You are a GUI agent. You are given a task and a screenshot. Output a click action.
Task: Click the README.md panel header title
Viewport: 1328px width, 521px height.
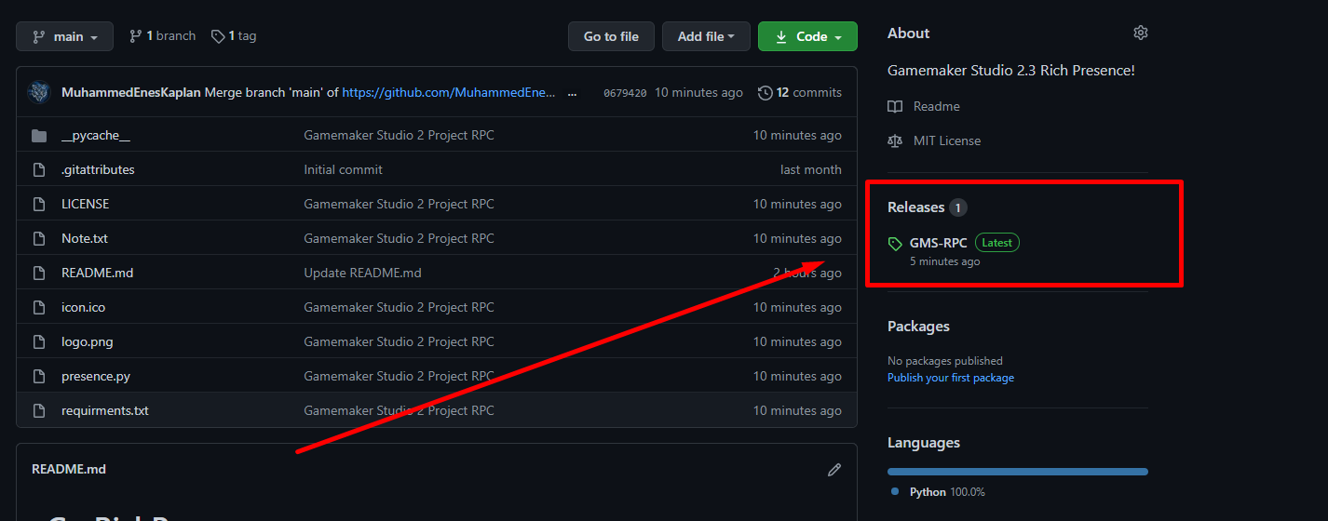69,469
